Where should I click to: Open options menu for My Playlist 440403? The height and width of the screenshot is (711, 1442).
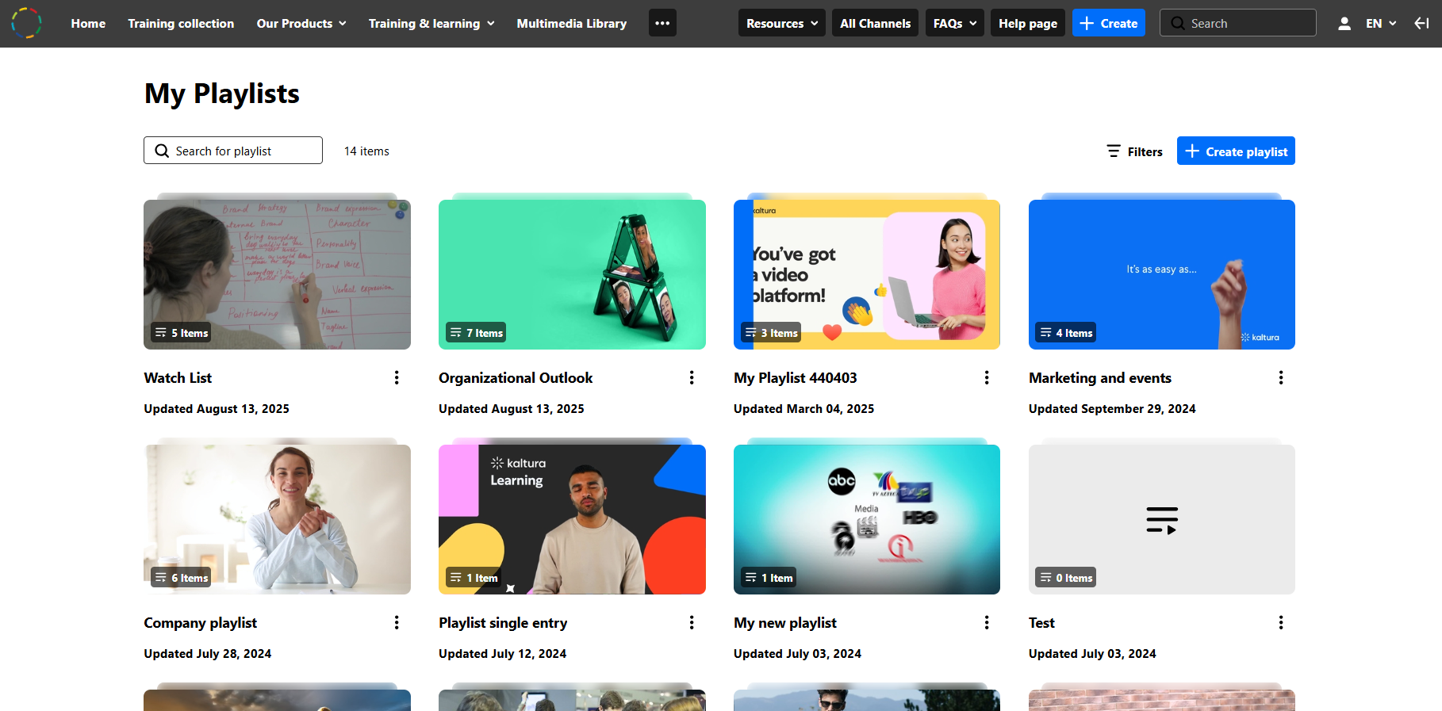coord(987,378)
